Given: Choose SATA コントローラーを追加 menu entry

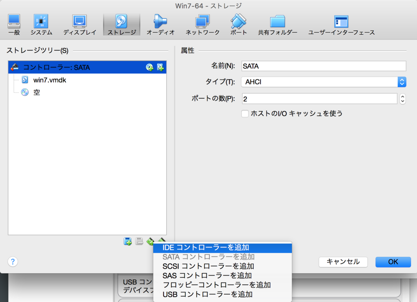Looking at the screenshot, I should click(223, 257).
